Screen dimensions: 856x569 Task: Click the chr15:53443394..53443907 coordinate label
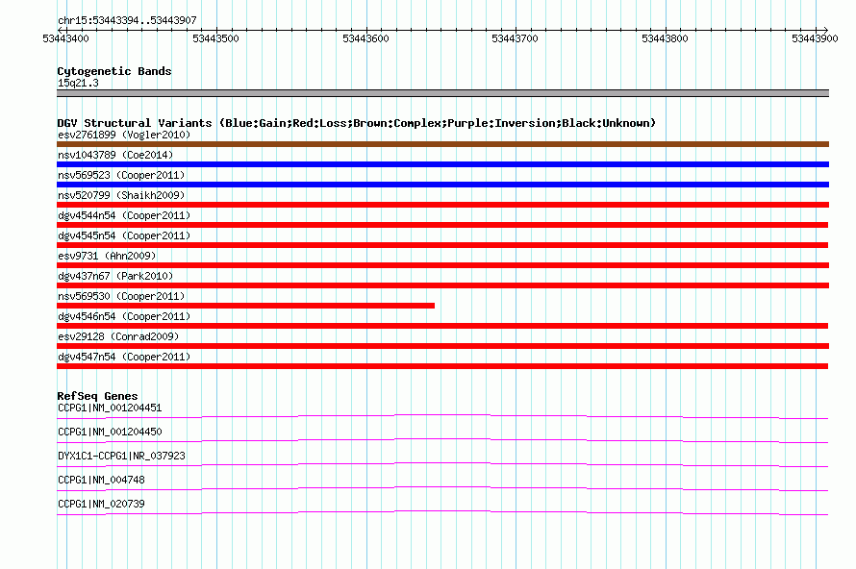pyautogui.click(x=127, y=20)
